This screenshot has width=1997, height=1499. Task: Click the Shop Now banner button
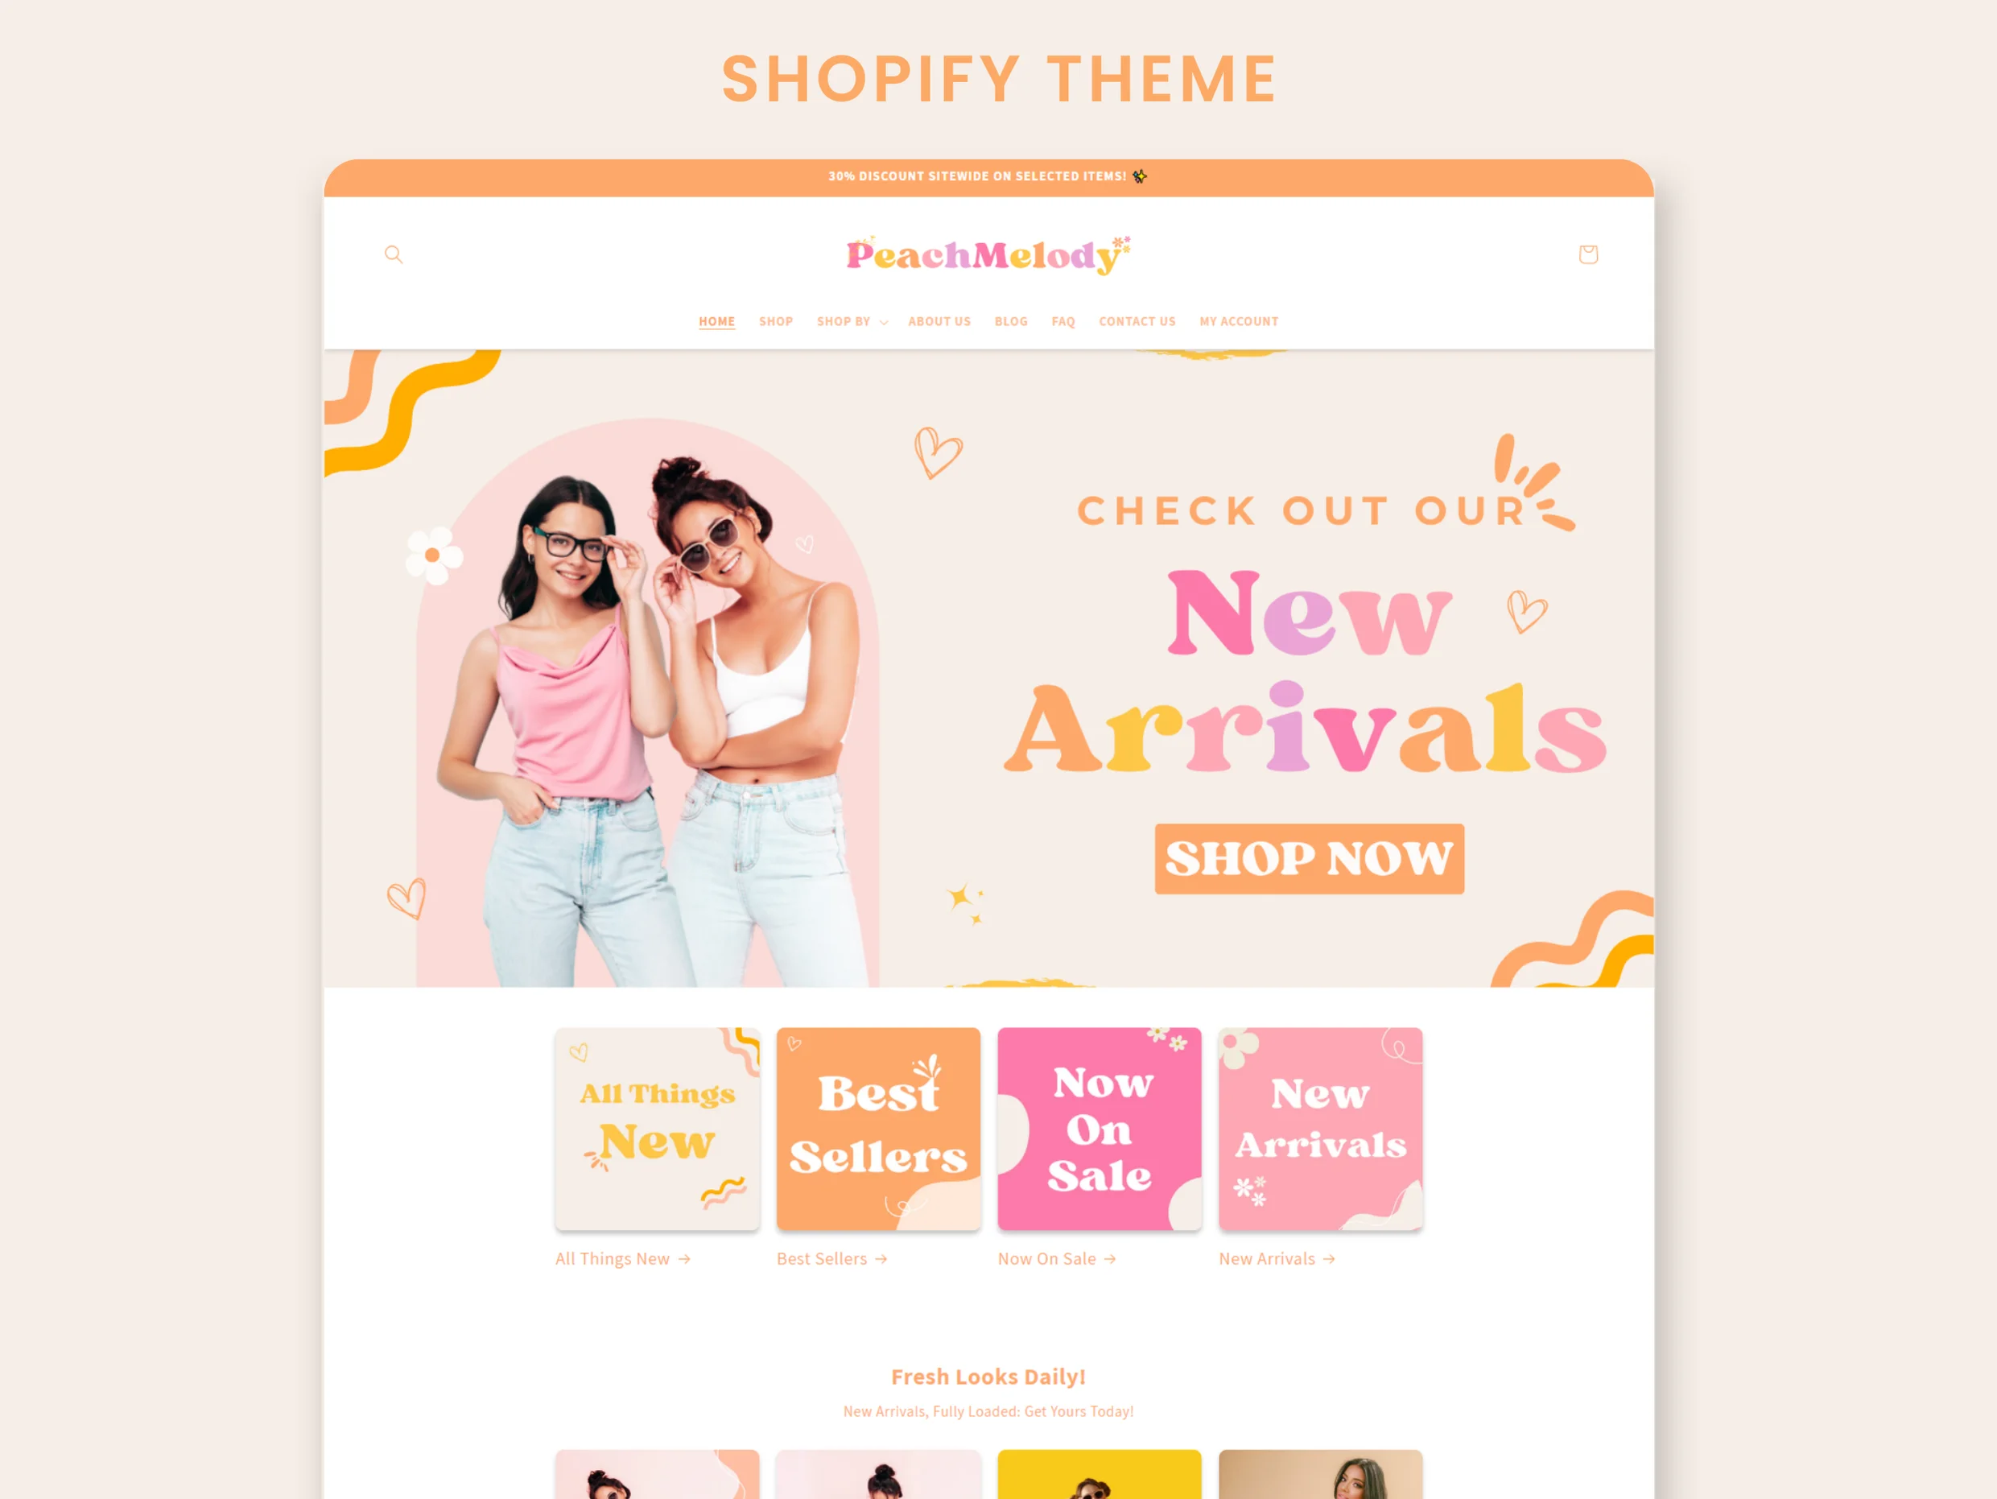pyautogui.click(x=1309, y=859)
